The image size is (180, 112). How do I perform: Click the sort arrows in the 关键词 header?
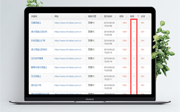[52, 16]
